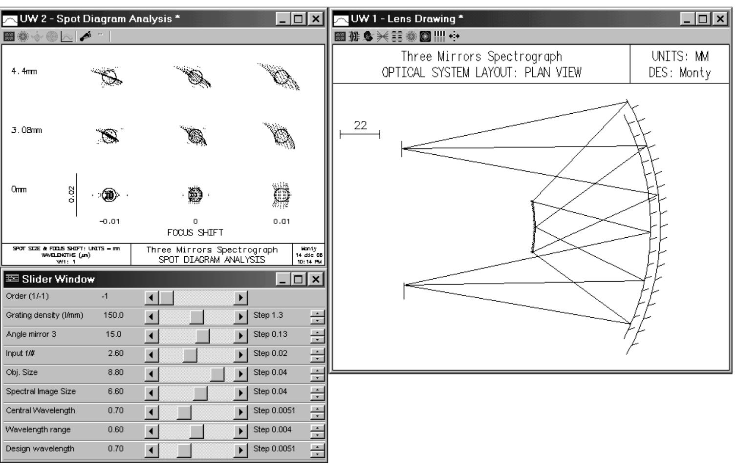Click the Grating density value 150.0
This screenshot has width=738, height=473.
click(x=113, y=315)
